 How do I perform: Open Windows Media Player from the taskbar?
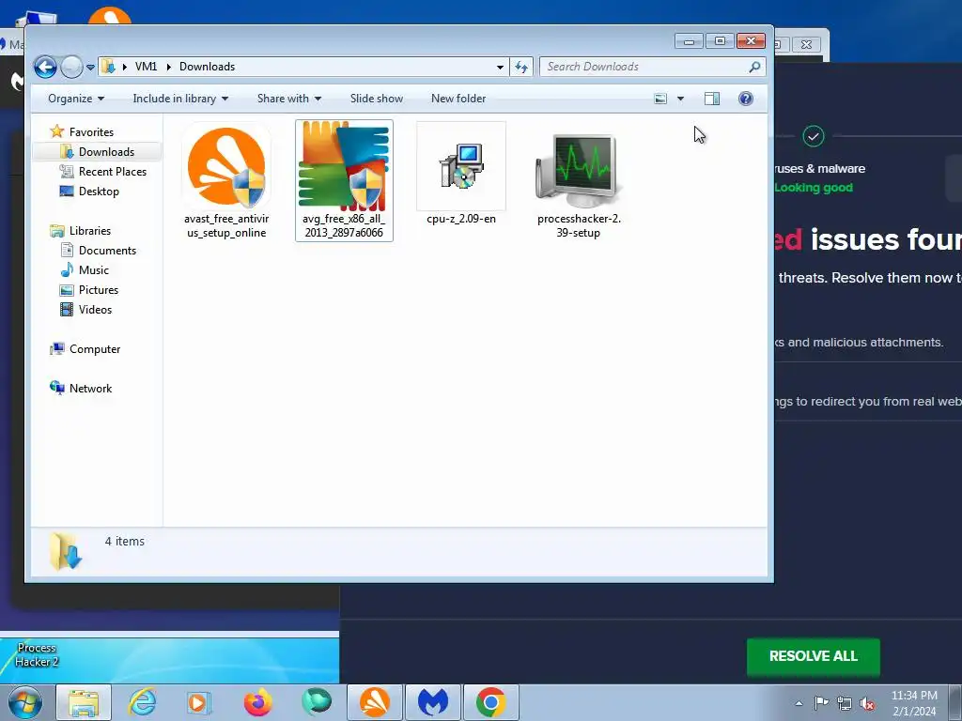tap(198, 702)
